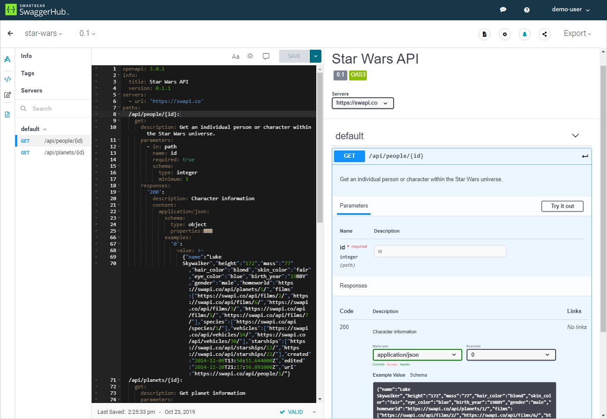Viewport: 607px width, 419px height.
Task: Open the API info document icon near Export
Action: 484,34
